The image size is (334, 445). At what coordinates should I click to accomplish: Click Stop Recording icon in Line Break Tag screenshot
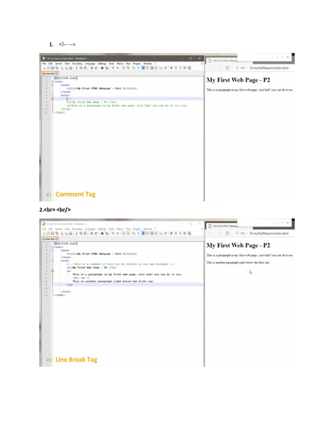(x=176, y=233)
